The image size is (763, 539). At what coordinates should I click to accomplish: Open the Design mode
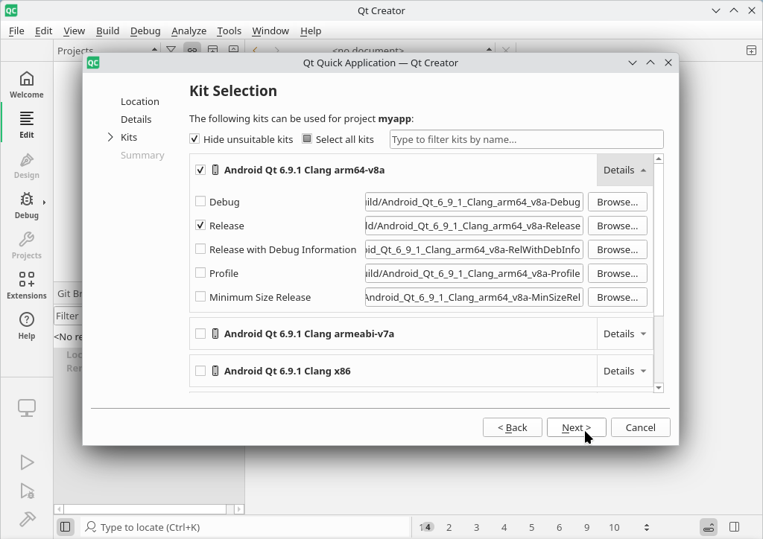(x=27, y=165)
